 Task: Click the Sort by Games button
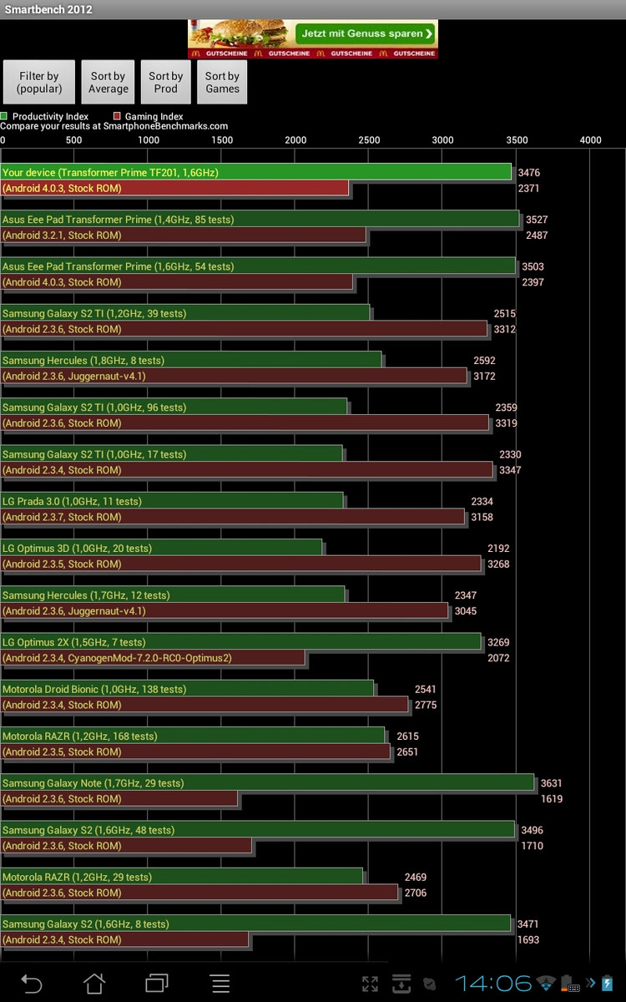[x=223, y=82]
